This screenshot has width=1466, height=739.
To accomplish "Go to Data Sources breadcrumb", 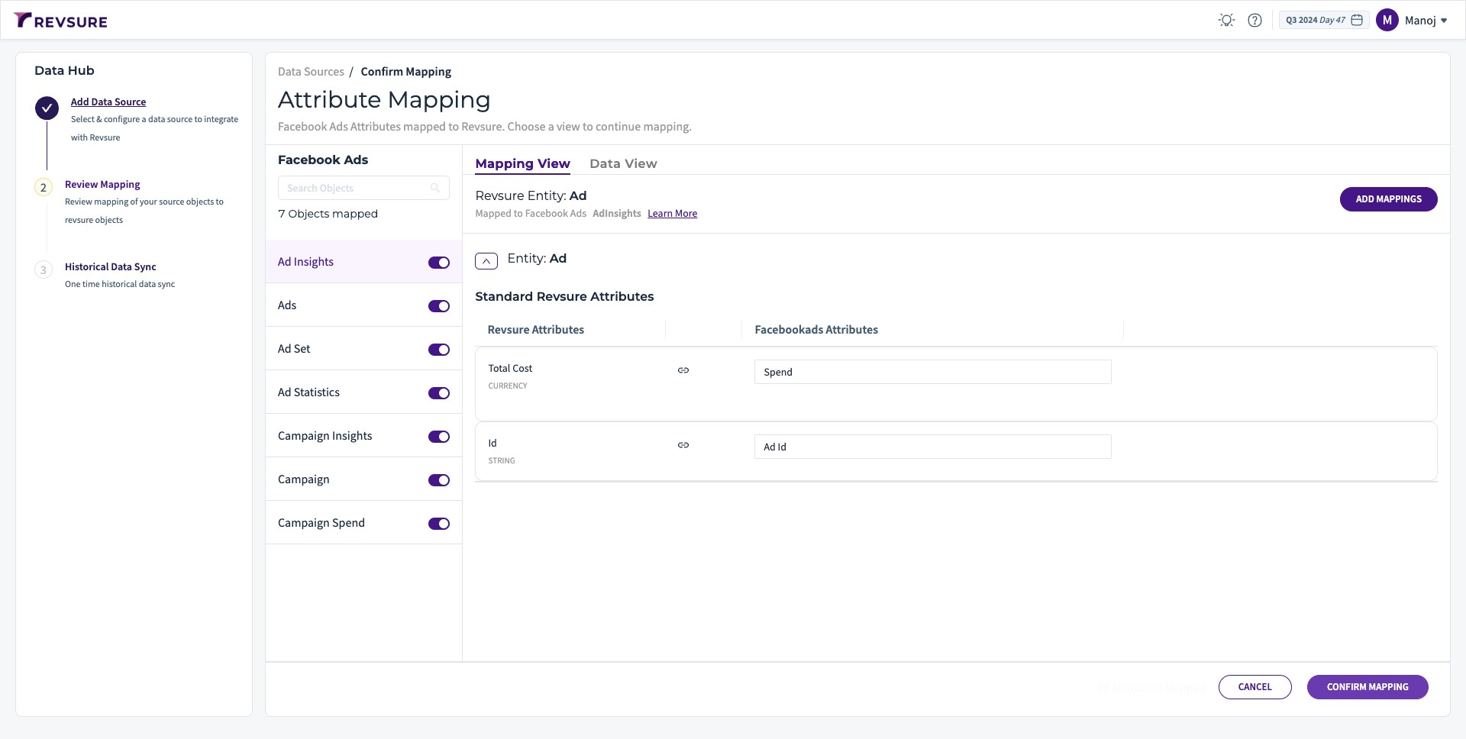I will pos(311,72).
